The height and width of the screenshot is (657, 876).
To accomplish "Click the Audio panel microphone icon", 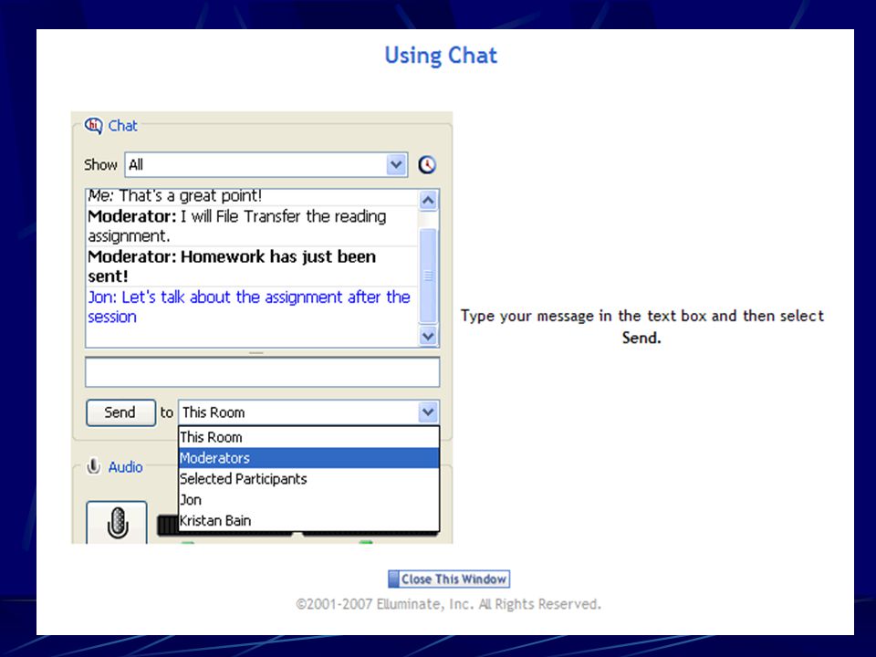I will tap(94, 466).
